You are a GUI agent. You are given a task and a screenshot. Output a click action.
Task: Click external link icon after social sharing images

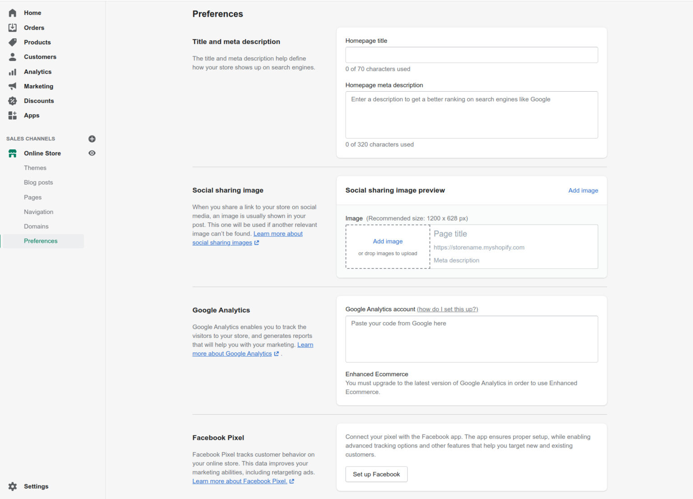(257, 243)
